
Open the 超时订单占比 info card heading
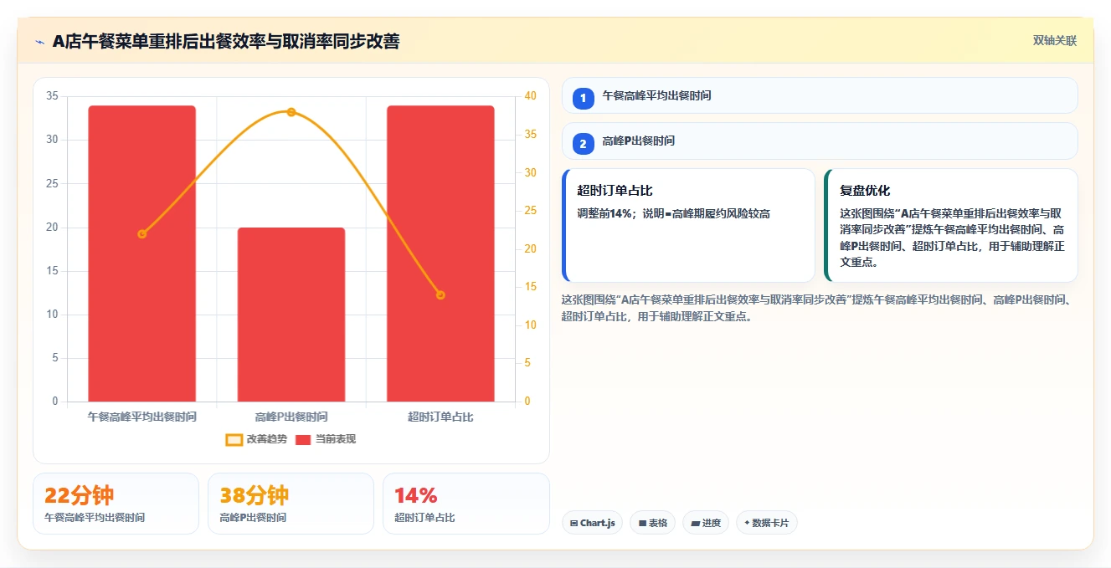click(x=615, y=191)
